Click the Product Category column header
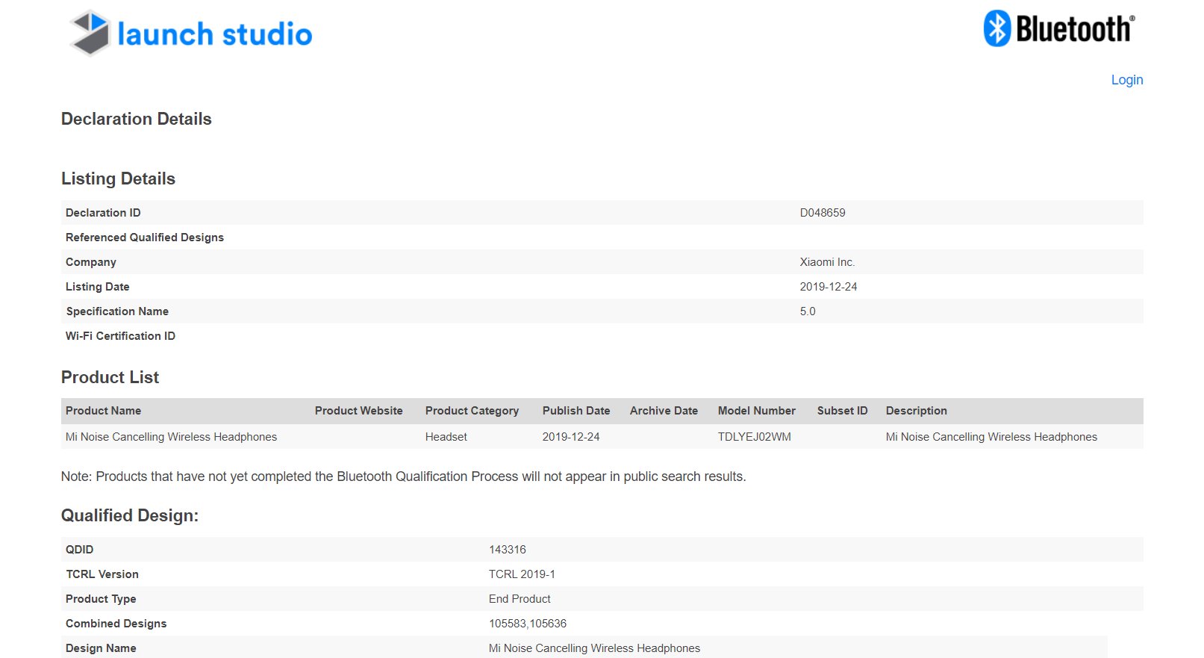Screen dimensions: 1204x658 click(x=472, y=411)
